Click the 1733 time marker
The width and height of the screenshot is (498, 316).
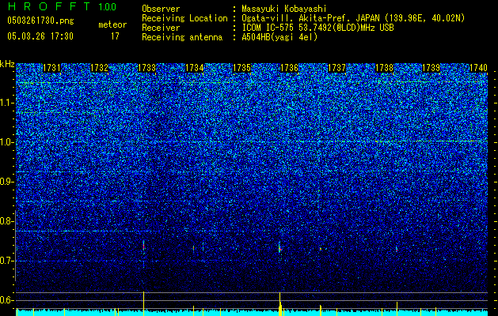[x=146, y=68]
